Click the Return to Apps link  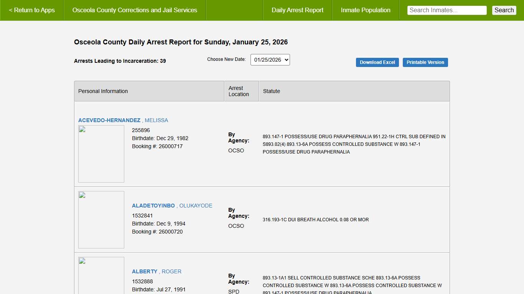[x=32, y=10]
